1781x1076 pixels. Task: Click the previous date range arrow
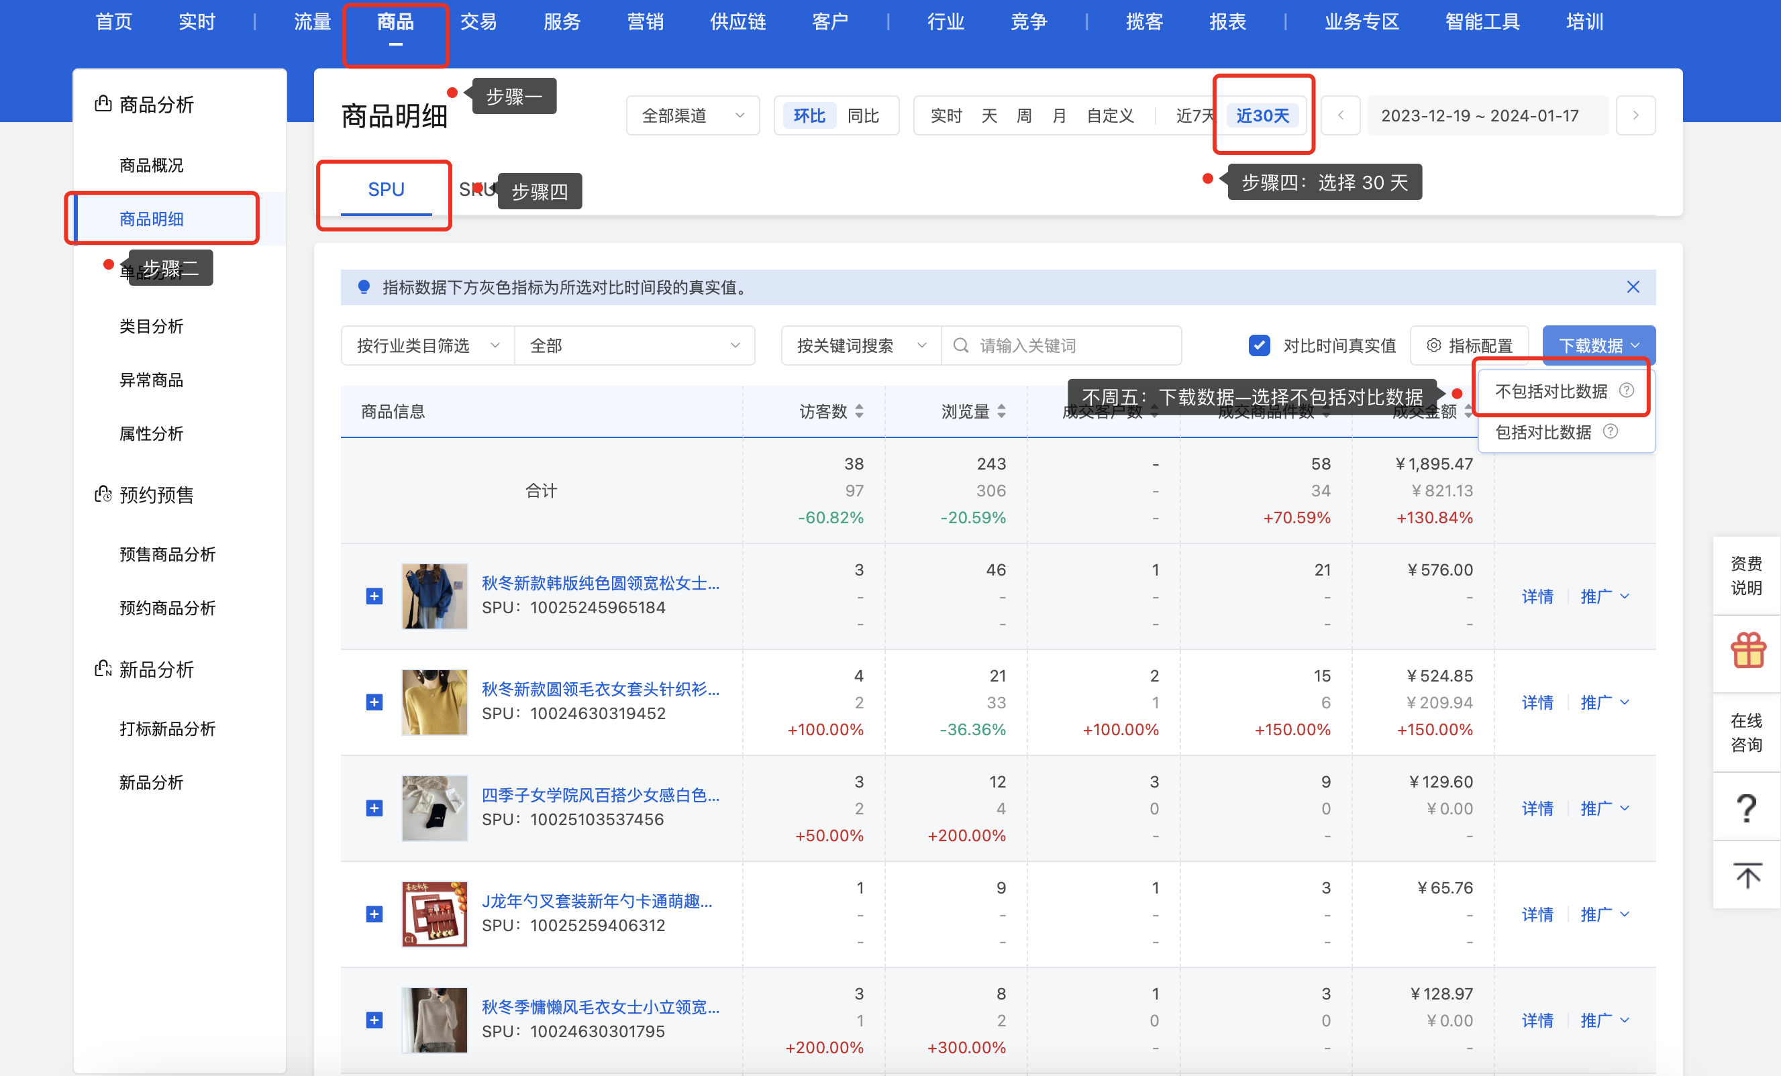click(1340, 115)
